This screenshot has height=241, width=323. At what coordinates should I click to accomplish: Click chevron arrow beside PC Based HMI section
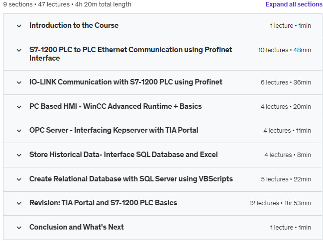19,107
